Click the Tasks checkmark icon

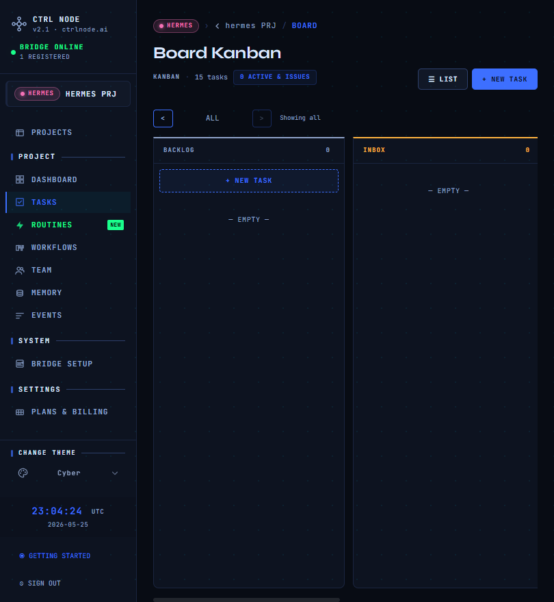[x=20, y=202]
